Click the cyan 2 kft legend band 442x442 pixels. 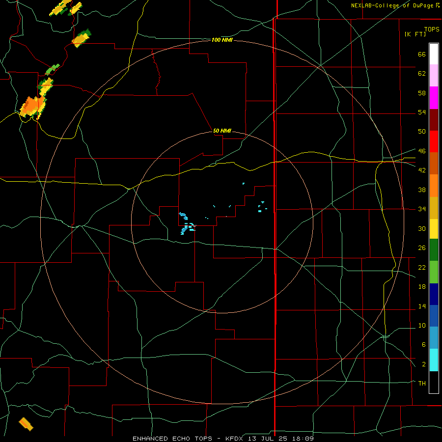coord(434,360)
